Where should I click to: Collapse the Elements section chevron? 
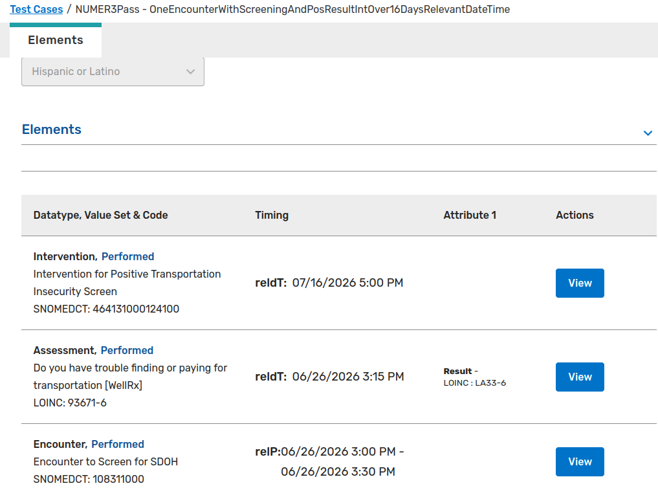[648, 133]
